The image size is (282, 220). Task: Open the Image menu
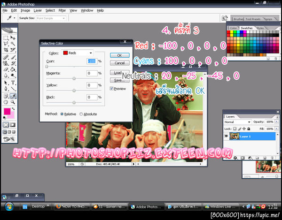point(25,10)
